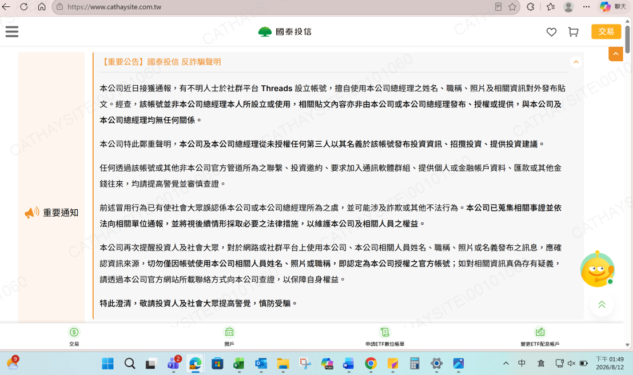Show hidden system tray icons
633x375 pixels.
pyautogui.click(x=506, y=364)
